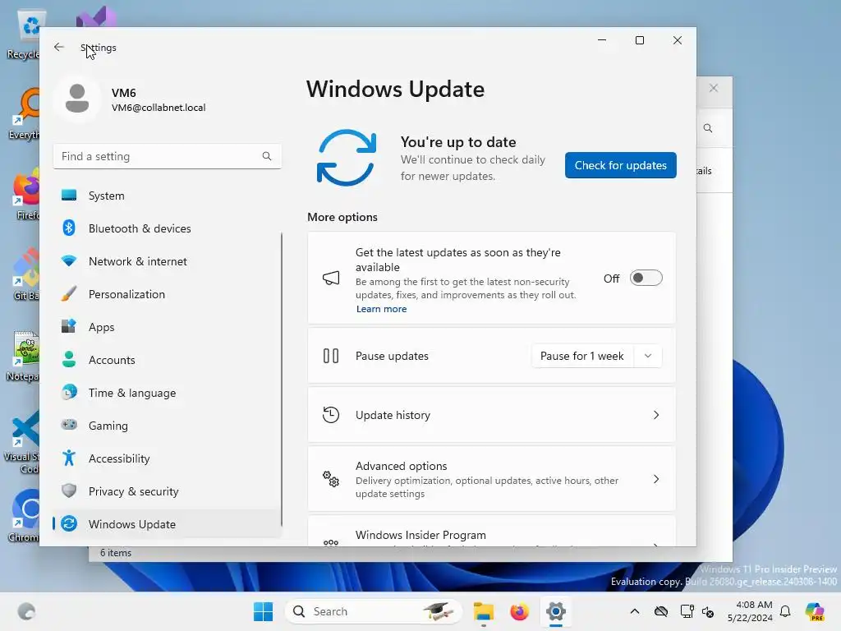This screenshot has height=631, width=841.
Task: Open Update history chevron
Action: [x=656, y=415]
